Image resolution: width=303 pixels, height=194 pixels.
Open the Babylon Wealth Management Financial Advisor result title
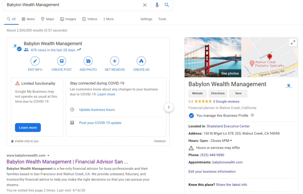[67, 162]
